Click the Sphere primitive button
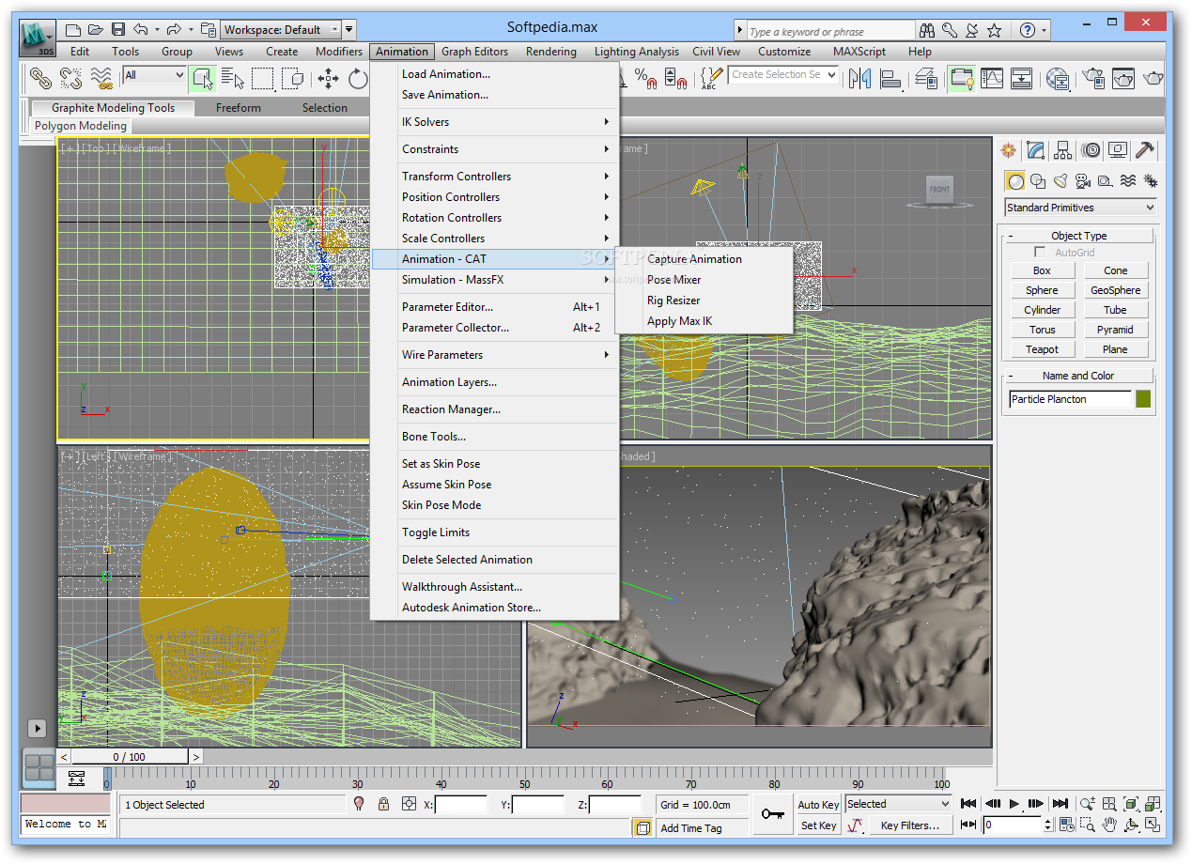The height and width of the screenshot is (864, 1192). [1042, 290]
